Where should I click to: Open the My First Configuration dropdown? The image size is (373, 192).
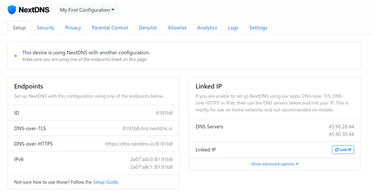click(87, 10)
